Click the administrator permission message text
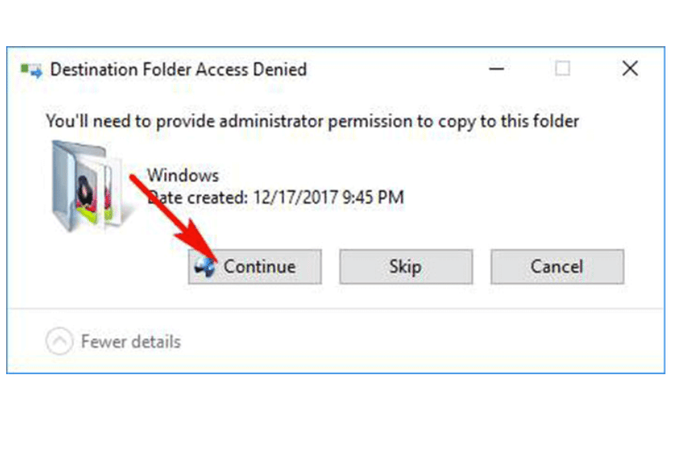Screen dimensions: 691x461 (312, 121)
